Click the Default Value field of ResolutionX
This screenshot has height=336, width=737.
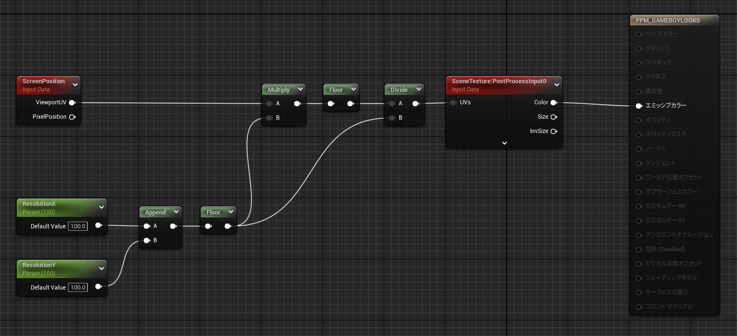tap(78, 226)
